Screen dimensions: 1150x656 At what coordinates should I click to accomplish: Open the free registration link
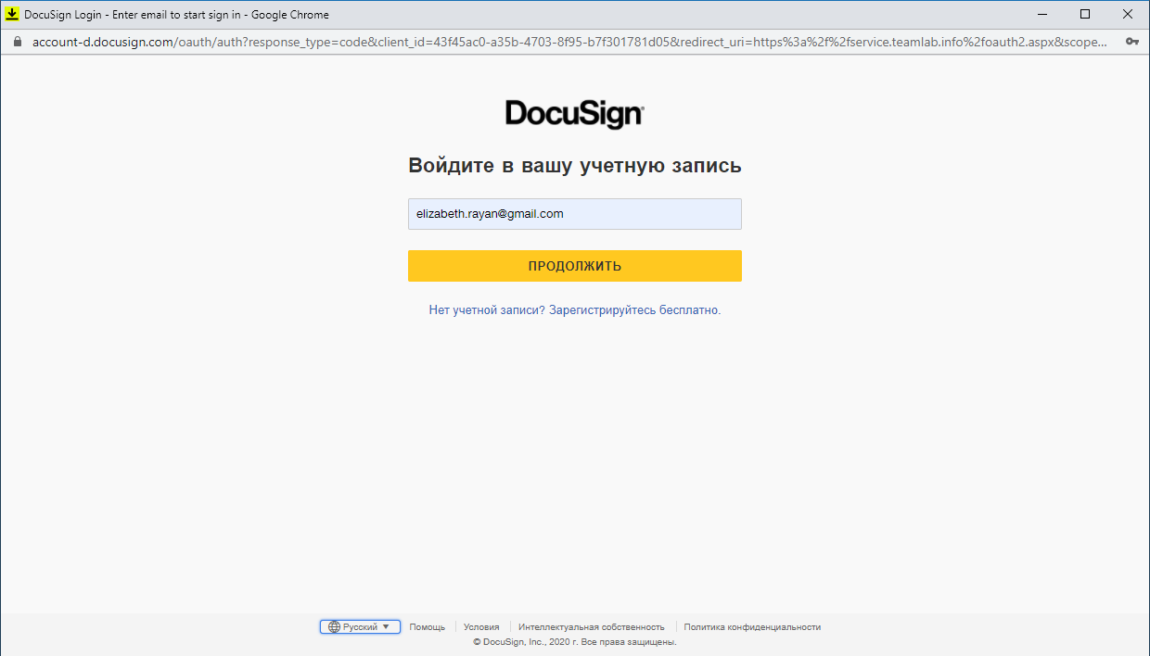tap(575, 310)
